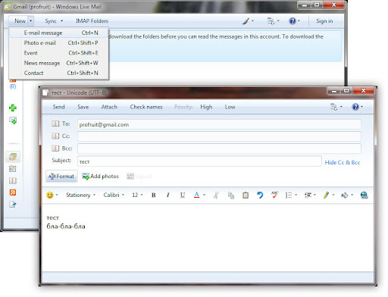
Task: Click Save in the compose toolbar
Action: 83,107
